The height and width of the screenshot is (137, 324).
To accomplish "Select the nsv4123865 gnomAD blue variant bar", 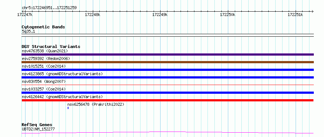I will [x=167, y=77].
